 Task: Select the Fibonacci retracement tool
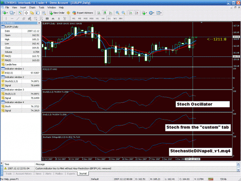point(35,19)
